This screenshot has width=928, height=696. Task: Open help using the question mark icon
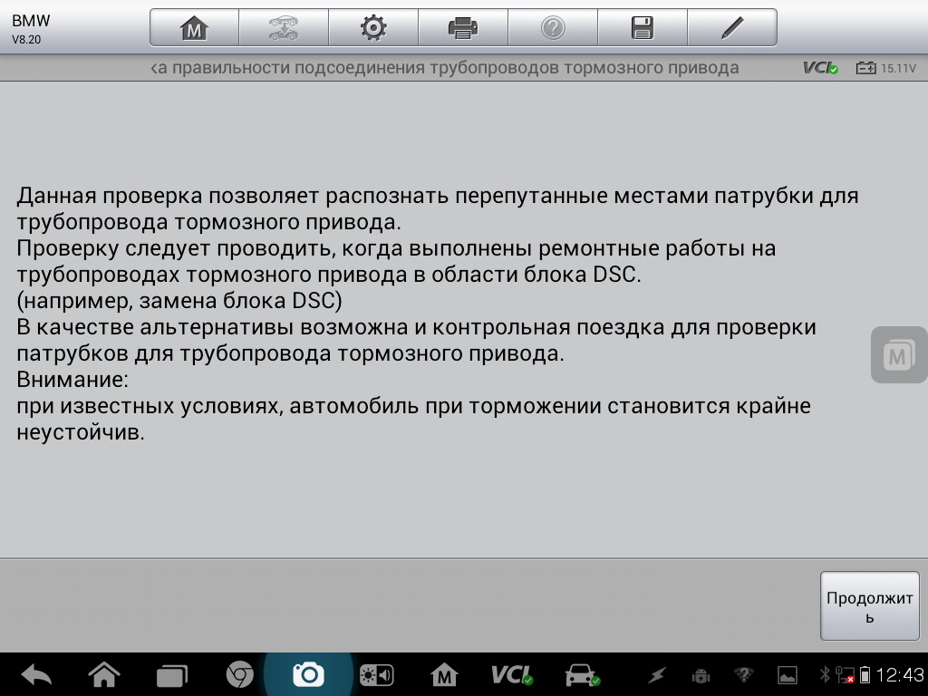(x=552, y=28)
